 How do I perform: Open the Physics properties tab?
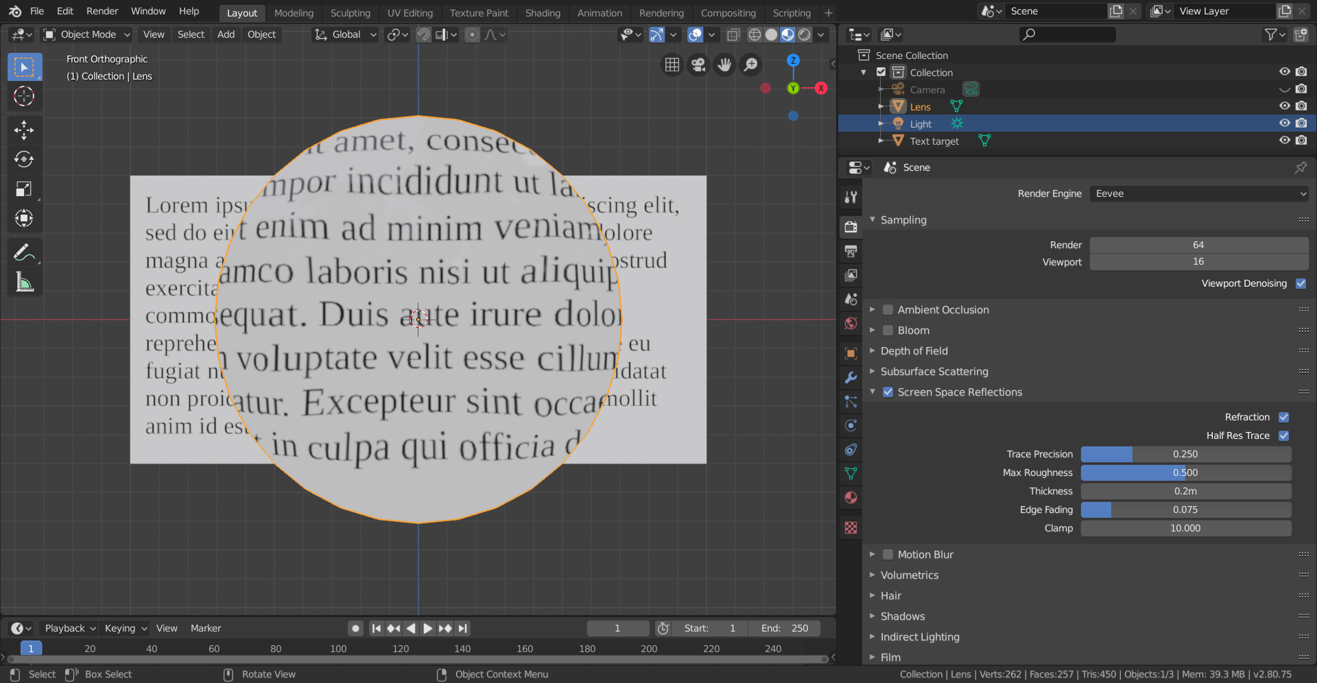tap(850, 425)
